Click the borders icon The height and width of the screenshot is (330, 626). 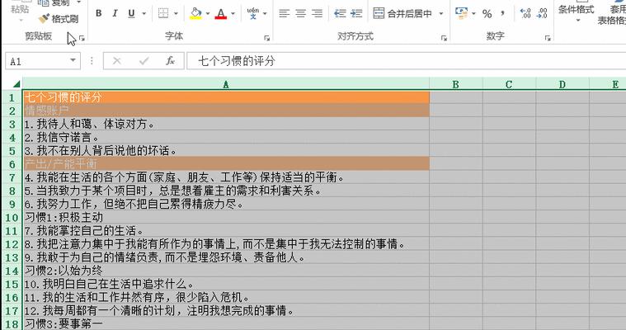pos(163,13)
